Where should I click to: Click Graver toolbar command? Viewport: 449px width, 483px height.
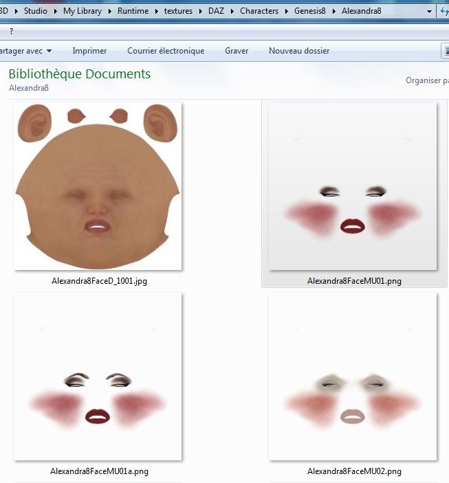coord(237,51)
